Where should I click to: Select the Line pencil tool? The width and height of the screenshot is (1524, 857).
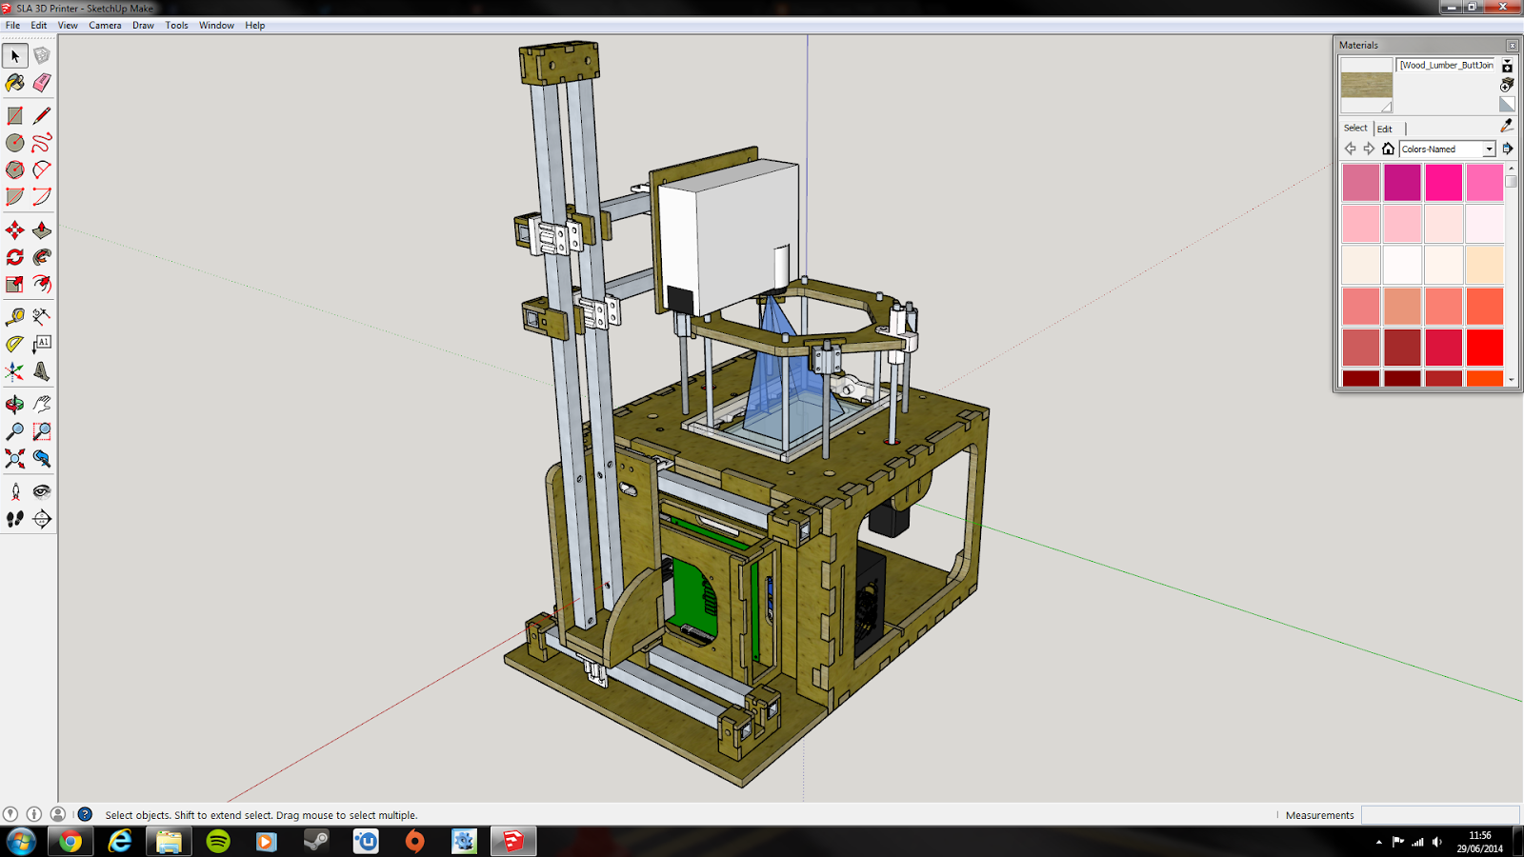coord(42,115)
